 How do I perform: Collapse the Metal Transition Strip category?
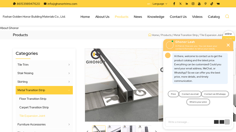tap(69, 90)
